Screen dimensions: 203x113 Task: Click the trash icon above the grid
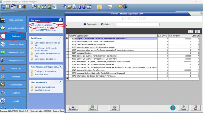(x=197, y=31)
